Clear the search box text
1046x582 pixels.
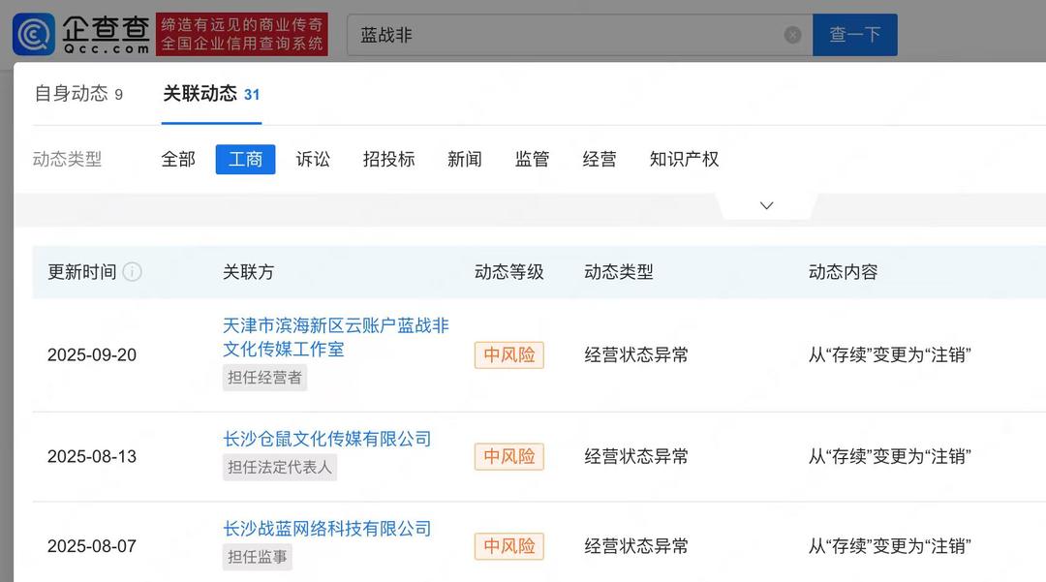[x=792, y=35]
